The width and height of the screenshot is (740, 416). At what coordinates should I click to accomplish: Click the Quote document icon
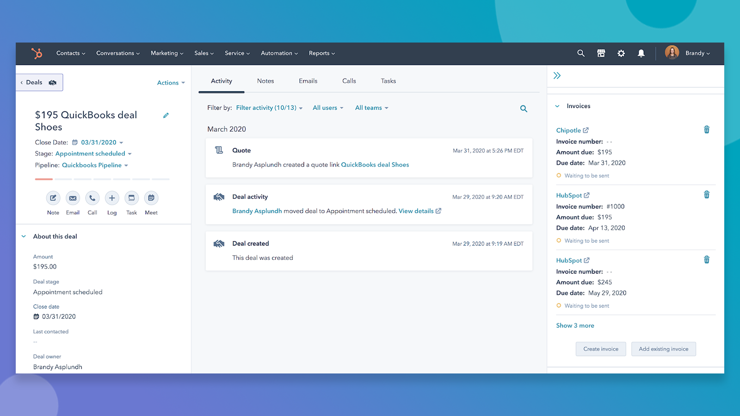(x=219, y=150)
